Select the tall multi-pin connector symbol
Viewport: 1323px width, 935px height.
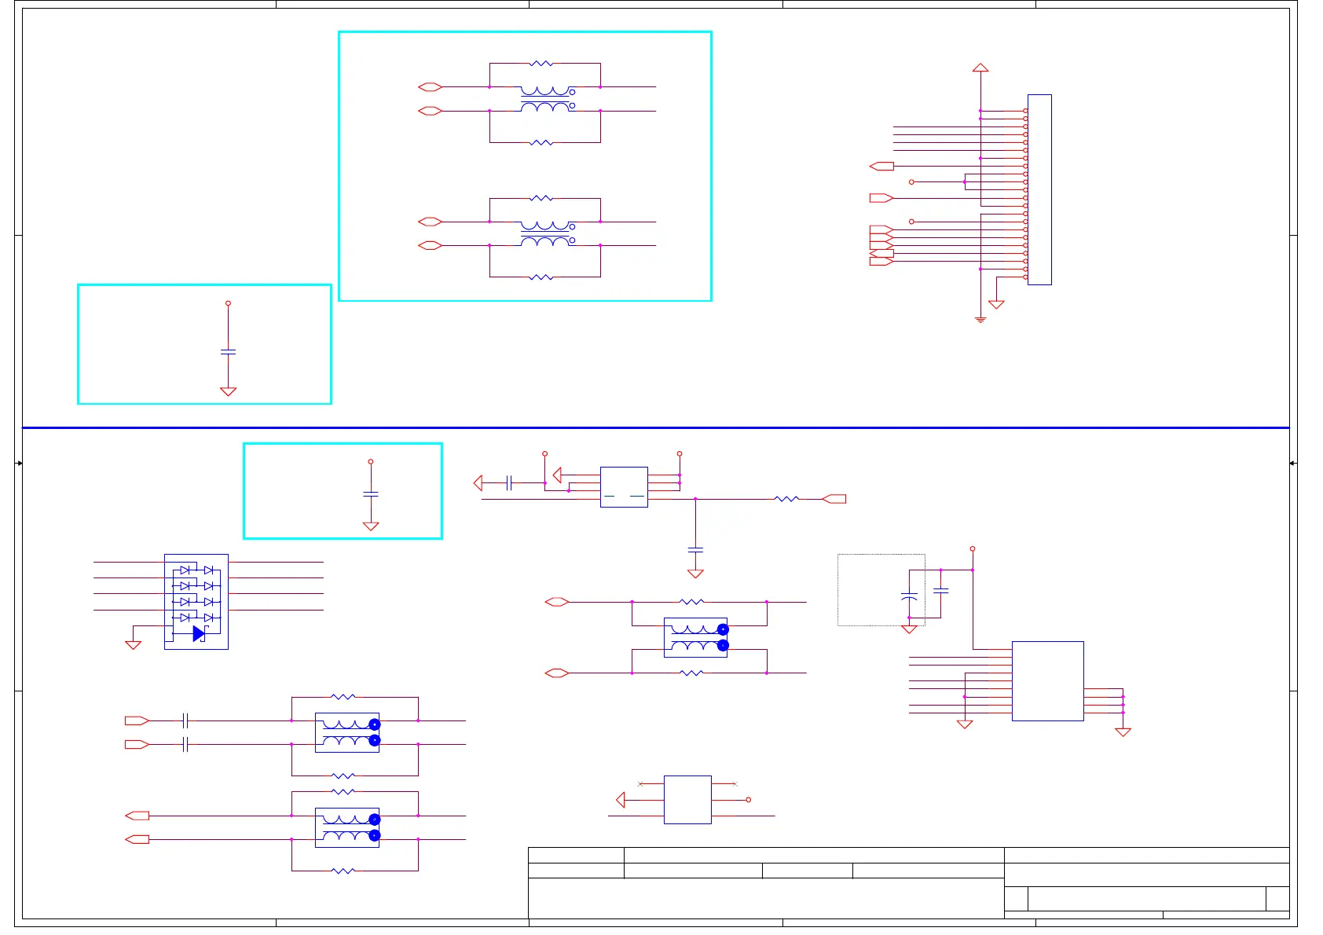coord(1039,189)
